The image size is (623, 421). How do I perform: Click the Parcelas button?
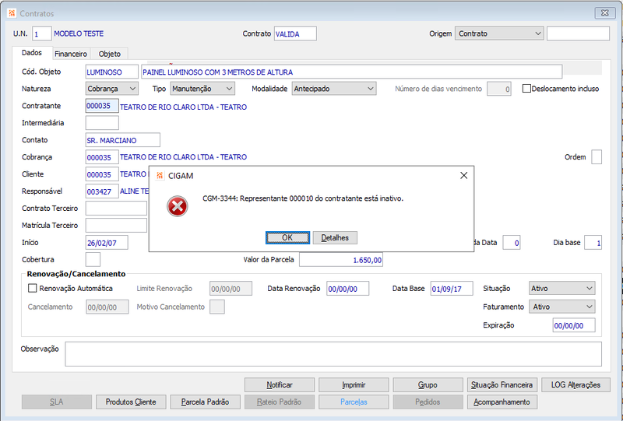pyautogui.click(x=354, y=402)
